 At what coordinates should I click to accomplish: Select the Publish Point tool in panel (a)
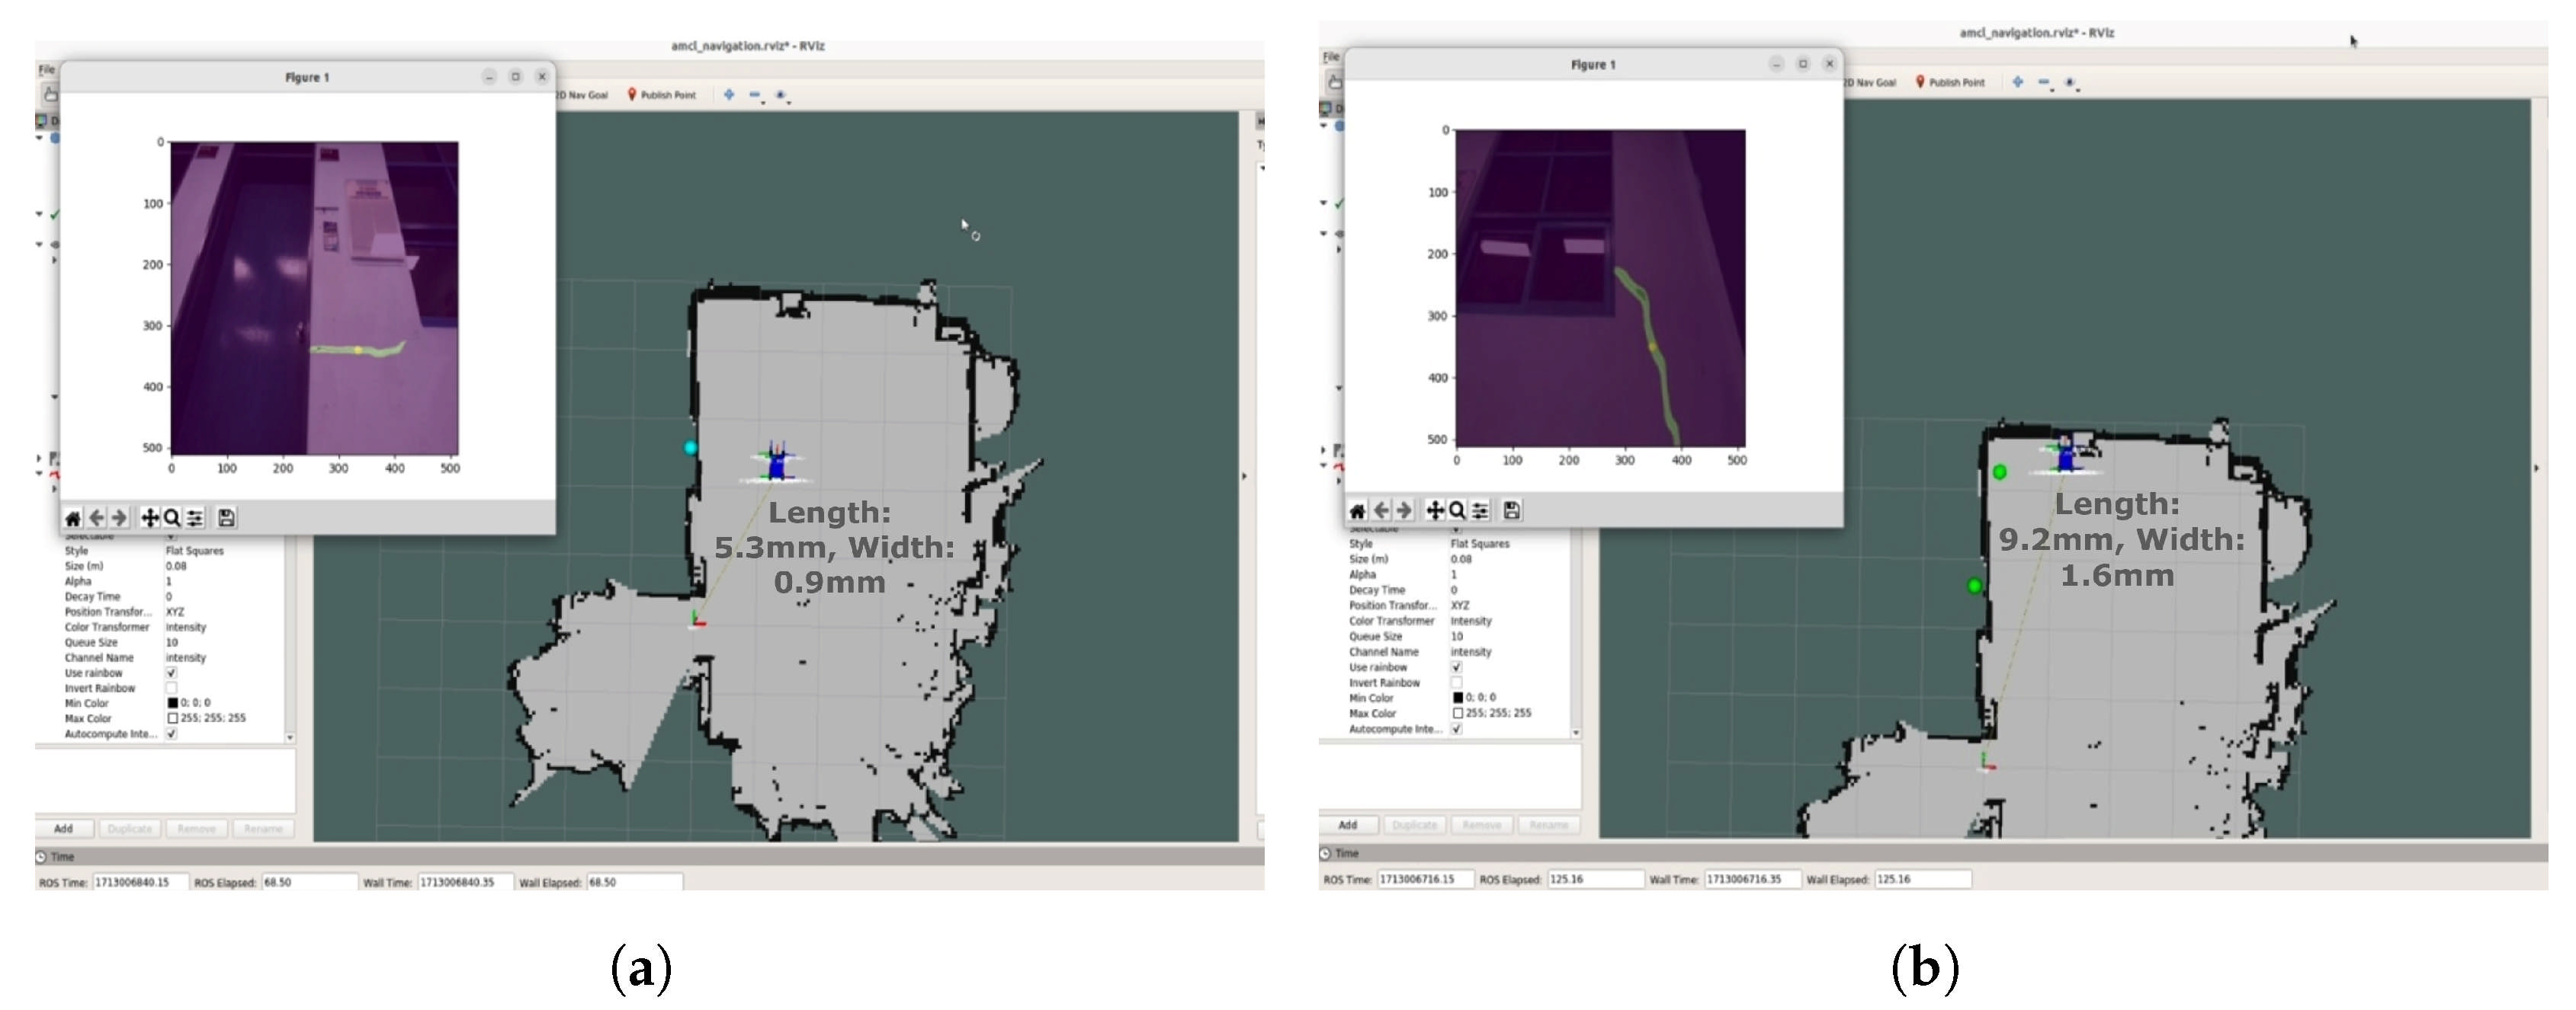[661, 95]
